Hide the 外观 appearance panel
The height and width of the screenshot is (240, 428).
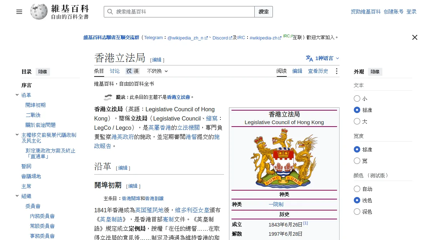click(375, 72)
